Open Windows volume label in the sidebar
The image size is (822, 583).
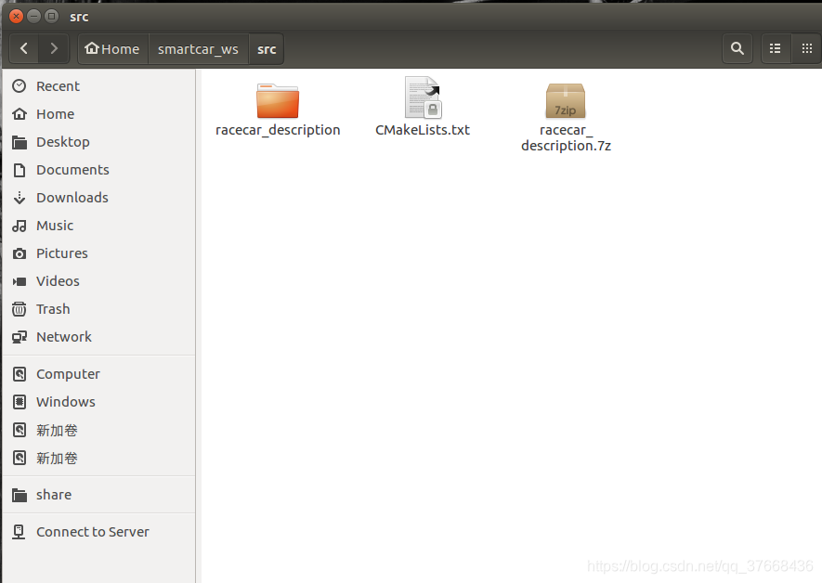coord(66,402)
